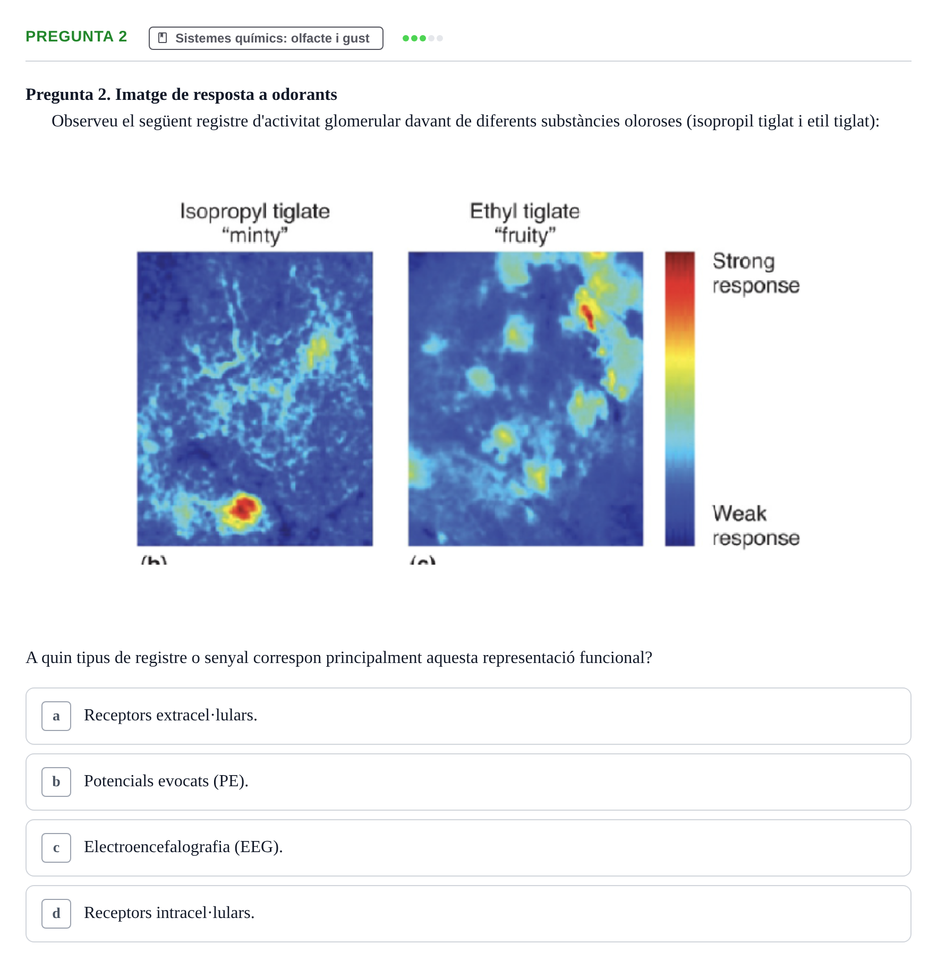
Task: Click the book icon in topic tag
Action: point(163,38)
